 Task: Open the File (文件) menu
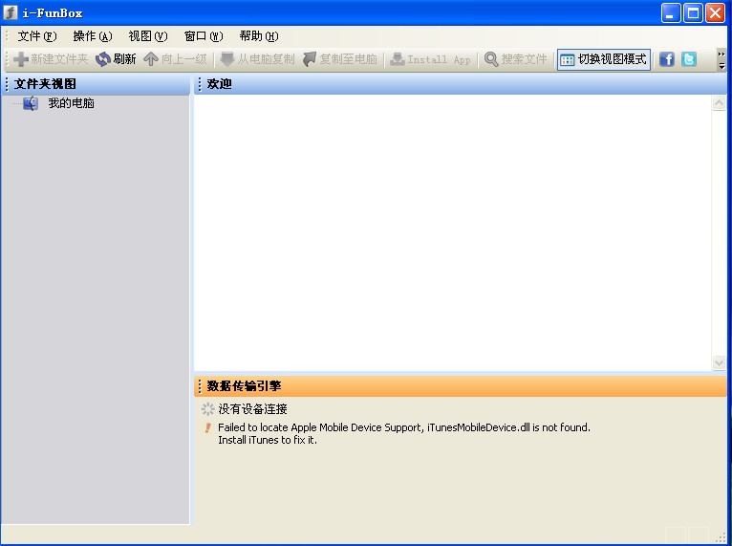tap(37, 36)
